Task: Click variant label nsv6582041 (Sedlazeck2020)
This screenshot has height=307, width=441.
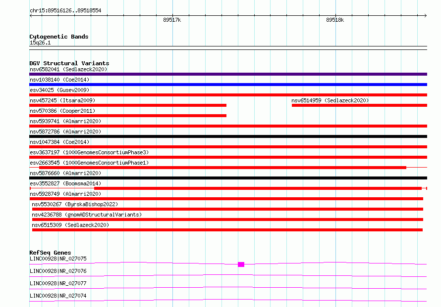Action: click(x=68, y=69)
